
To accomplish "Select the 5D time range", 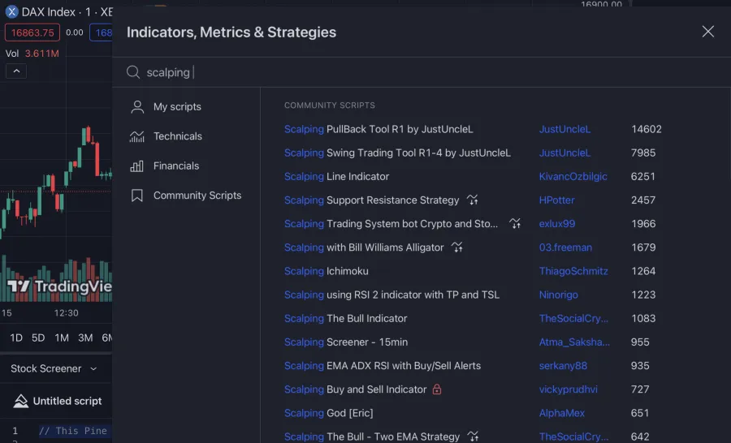I will 38,338.
